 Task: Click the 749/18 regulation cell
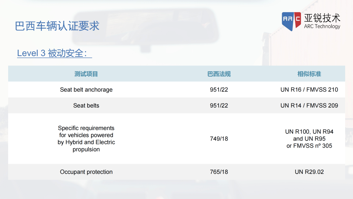[x=219, y=138]
